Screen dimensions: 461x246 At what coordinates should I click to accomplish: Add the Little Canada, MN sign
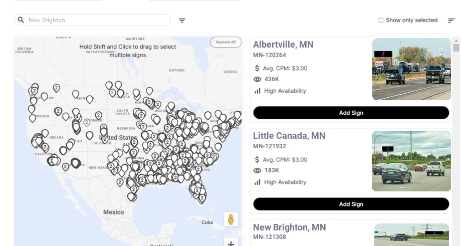(x=351, y=204)
